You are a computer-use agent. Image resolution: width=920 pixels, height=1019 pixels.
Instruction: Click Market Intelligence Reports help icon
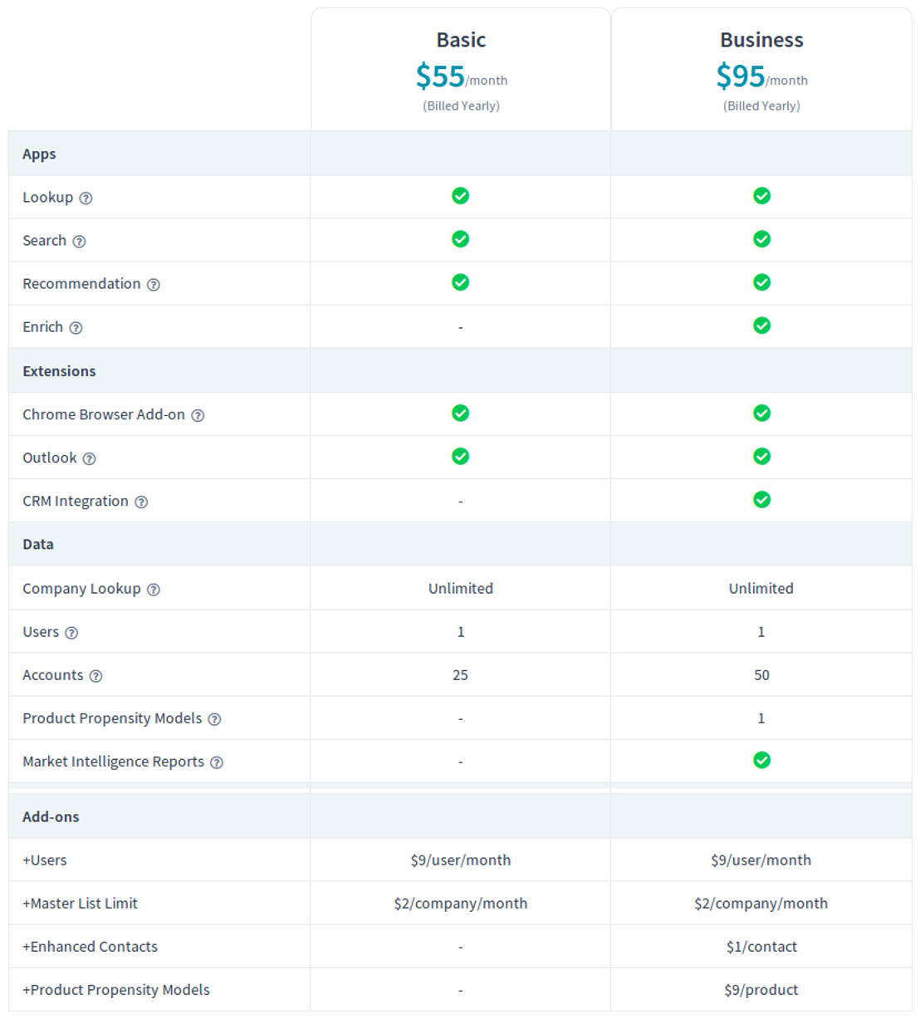tap(217, 762)
